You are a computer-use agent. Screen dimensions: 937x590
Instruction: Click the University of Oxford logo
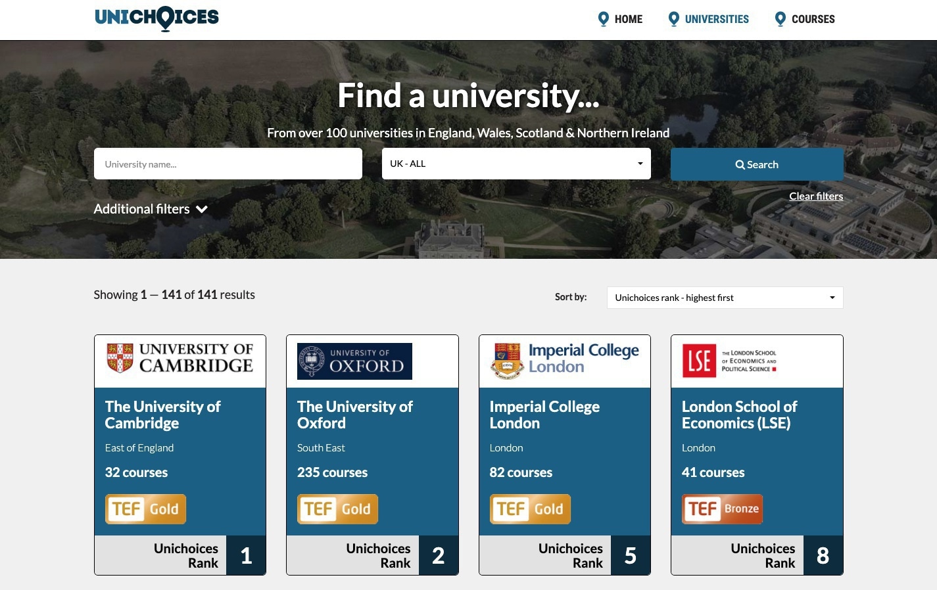(x=354, y=361)
